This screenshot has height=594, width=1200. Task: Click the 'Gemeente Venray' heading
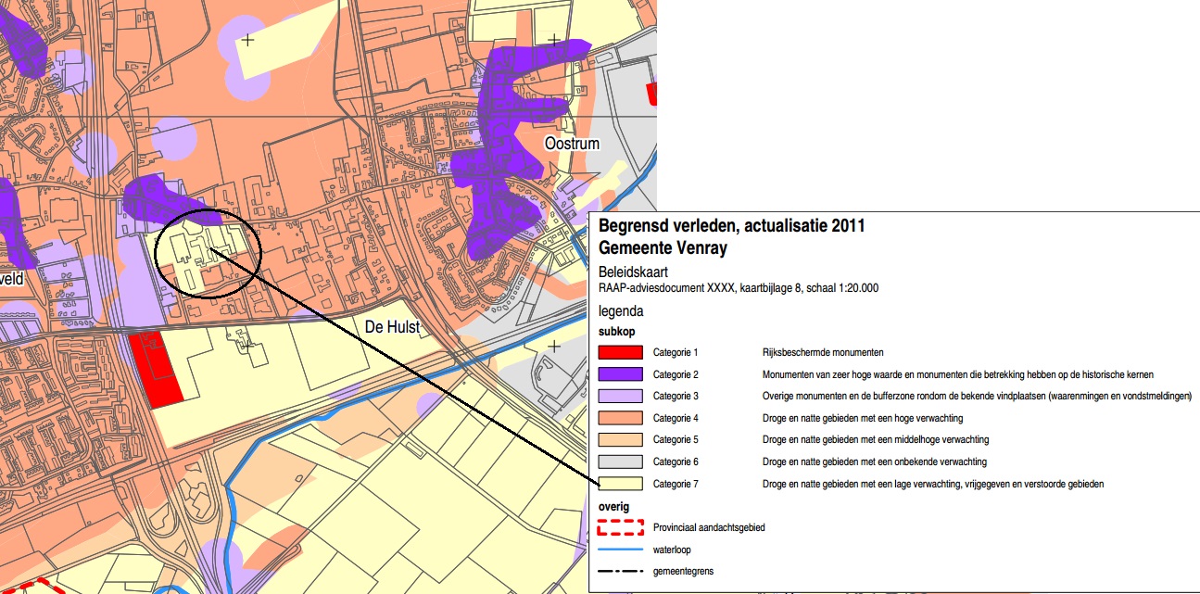click(663, 248)
